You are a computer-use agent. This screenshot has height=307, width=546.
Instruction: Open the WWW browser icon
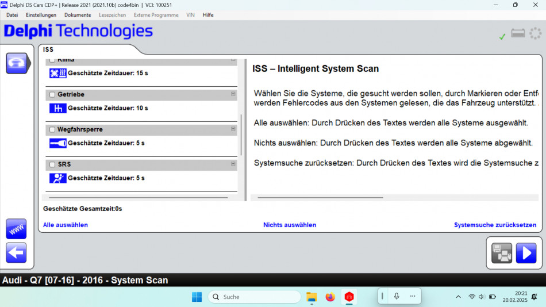[x=16, y=228]
